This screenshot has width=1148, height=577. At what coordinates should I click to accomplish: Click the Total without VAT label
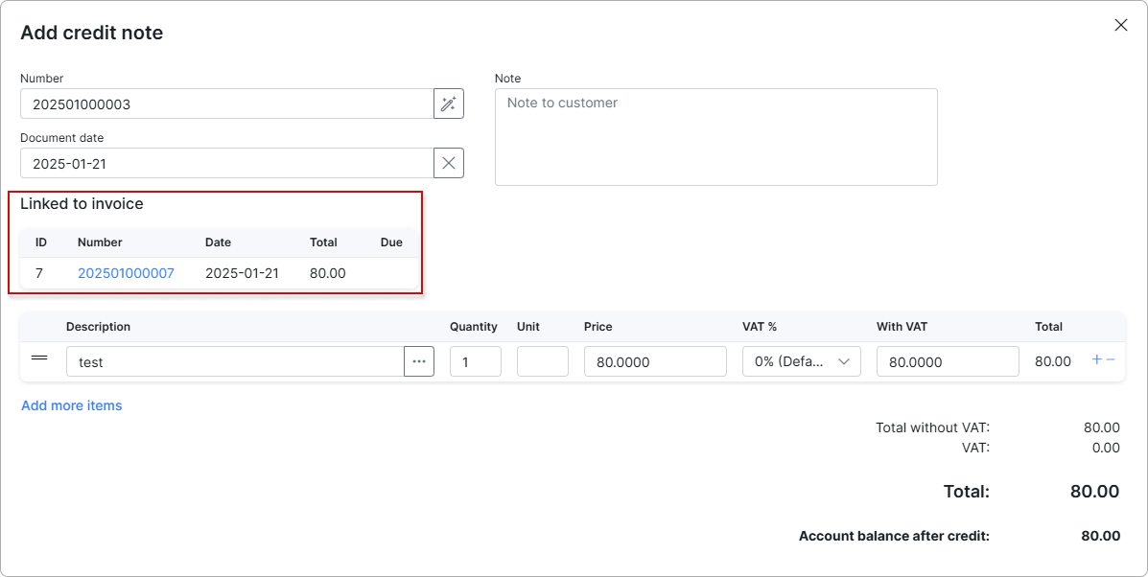[x=933, y=427]
